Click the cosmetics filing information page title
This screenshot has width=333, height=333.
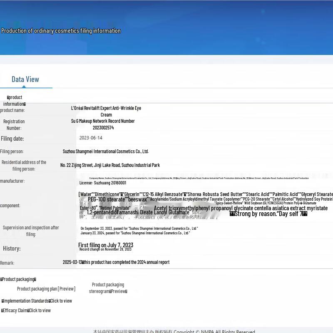click(61, 31)
